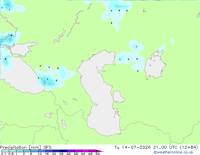This screenshot has width=200, height=155.
Task: Pick the 40–45 mm magenta legend swatch
Action: [x=85, y=151]
